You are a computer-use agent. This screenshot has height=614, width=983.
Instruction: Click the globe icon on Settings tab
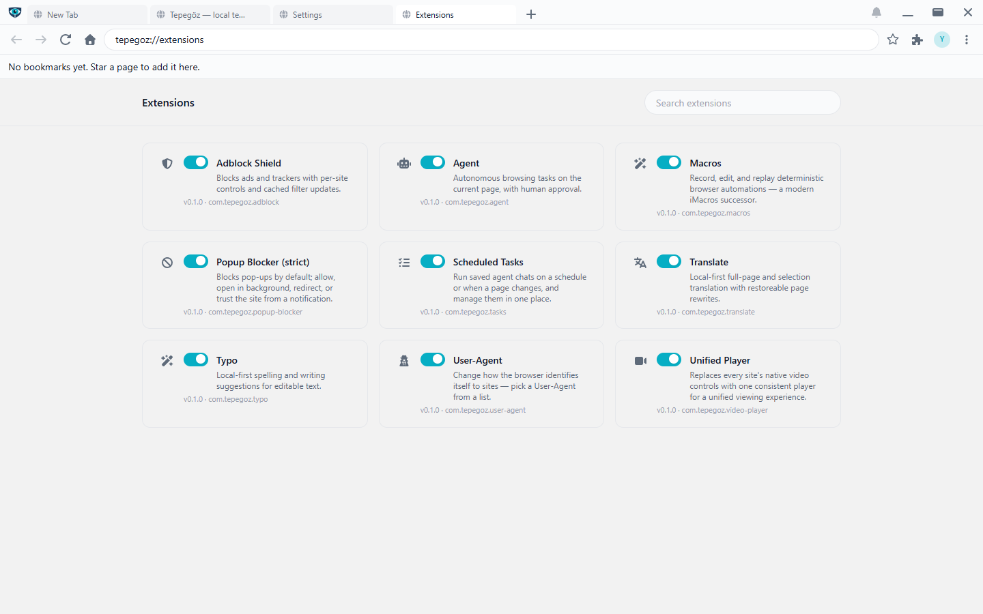pos(284,14)
